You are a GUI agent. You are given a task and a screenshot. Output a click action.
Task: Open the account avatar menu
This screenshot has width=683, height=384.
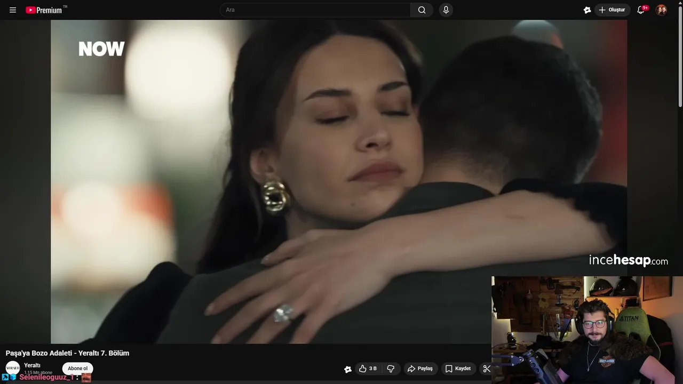(x=661, y=10)
